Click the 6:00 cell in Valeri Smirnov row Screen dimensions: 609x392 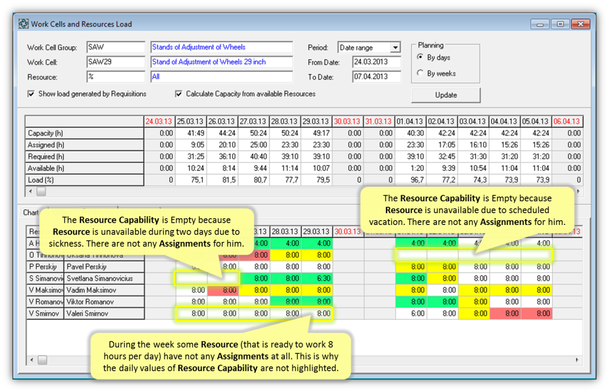click(x=411, y=313)
